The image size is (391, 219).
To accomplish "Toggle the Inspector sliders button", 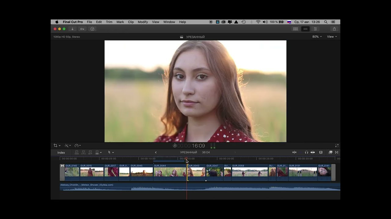I will (315, 29).
